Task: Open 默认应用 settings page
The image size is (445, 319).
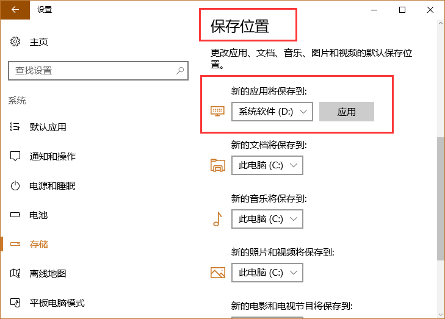Action: coord(48,127)
